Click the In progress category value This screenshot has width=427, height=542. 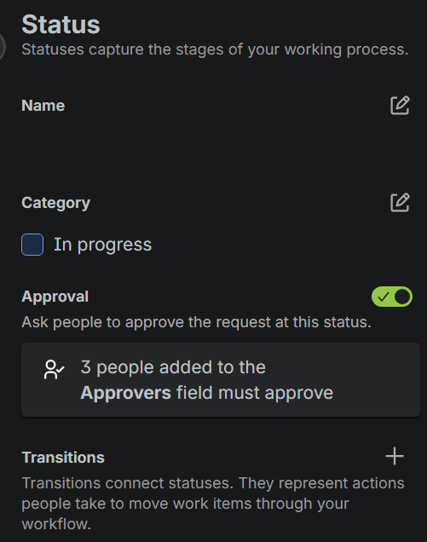tap(102, 245)
